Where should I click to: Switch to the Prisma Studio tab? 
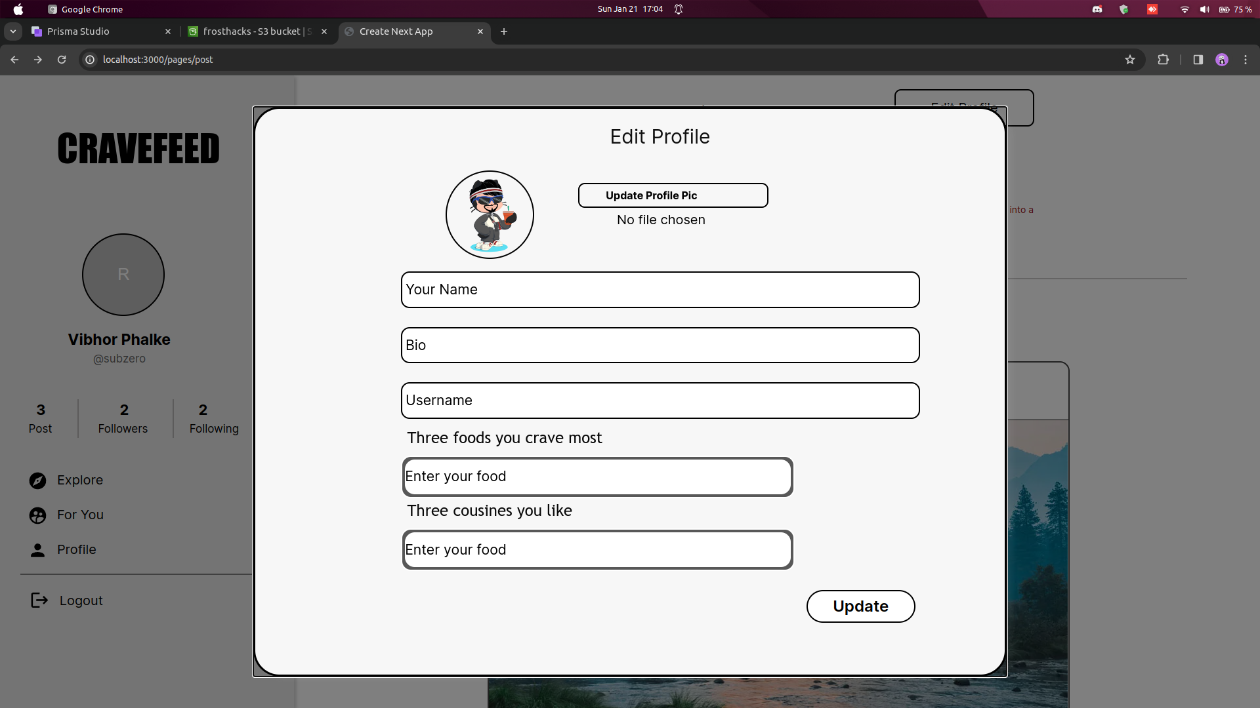(98, 31)
